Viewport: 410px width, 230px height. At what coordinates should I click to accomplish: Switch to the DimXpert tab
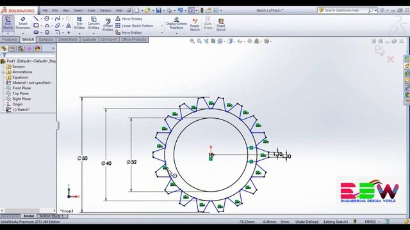109,40
